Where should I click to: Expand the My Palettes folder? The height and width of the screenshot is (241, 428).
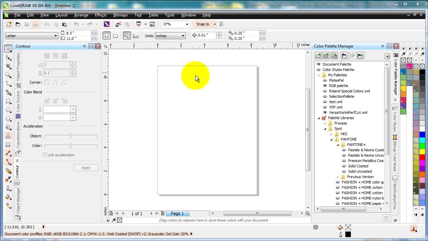[319, 75]
